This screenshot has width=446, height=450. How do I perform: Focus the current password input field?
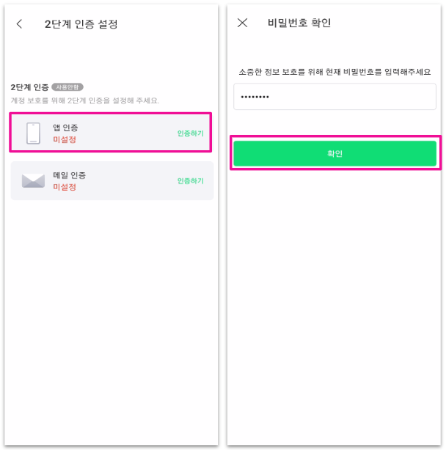tap(334, 97)
